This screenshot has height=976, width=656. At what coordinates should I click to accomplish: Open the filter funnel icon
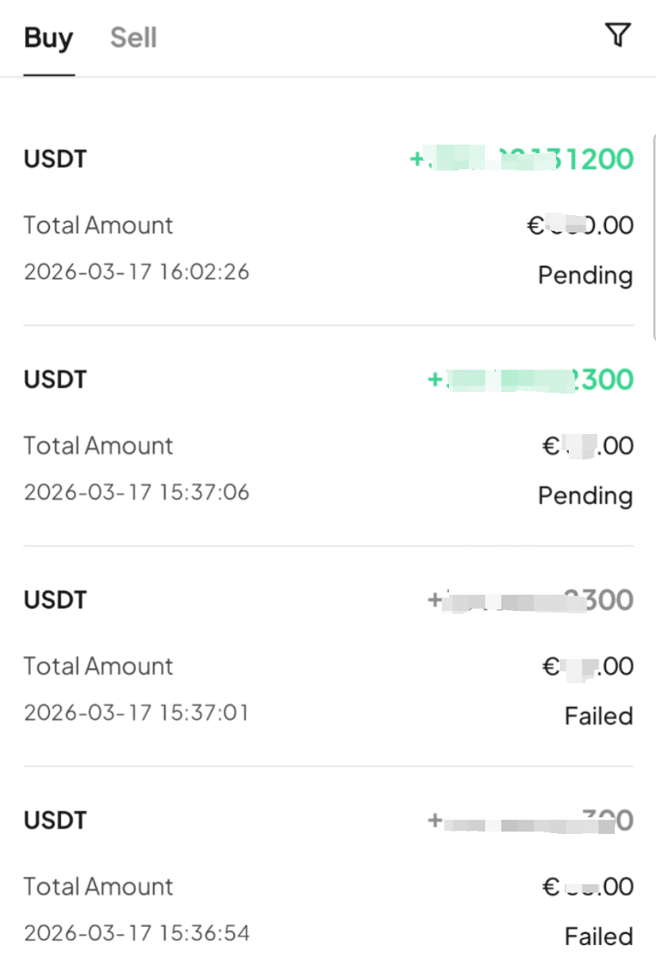click(x=617, y=35)
